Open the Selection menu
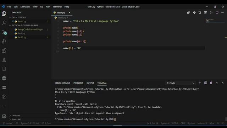This screenshot has width=227, height=128. (25, 7)
